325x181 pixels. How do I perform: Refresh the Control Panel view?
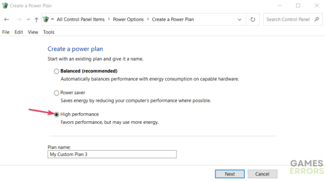[x=253, y=19]
